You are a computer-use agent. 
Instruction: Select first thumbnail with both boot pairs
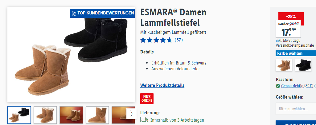click(x=19, y=115)
